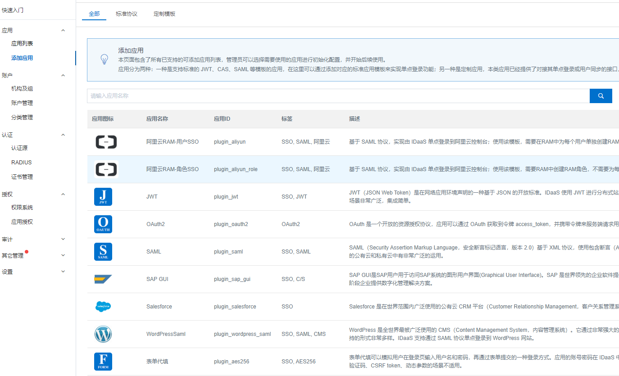Collapse the 应用 sidebar section
This screenshot has height=376, width=619.
(63, 31)
